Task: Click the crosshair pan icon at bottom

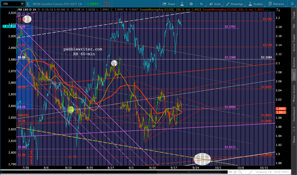Action: coord(235,172)
